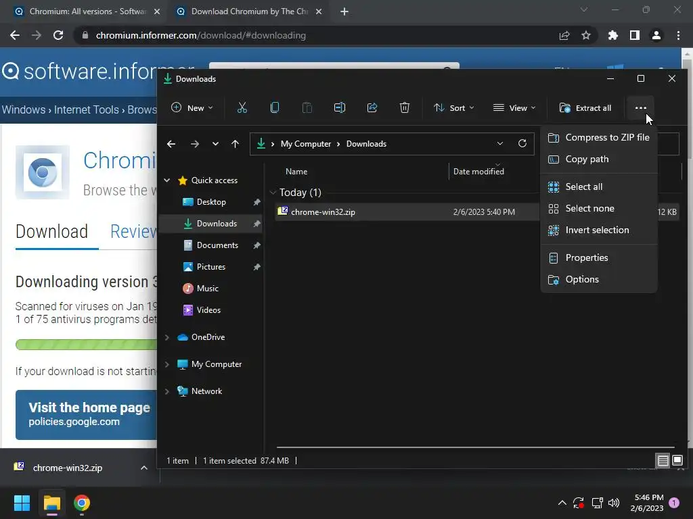
Task: Click the share page icon in address bar
Action: tap(564, 35)
